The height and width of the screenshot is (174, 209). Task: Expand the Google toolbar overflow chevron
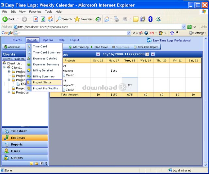coord(177,32)
